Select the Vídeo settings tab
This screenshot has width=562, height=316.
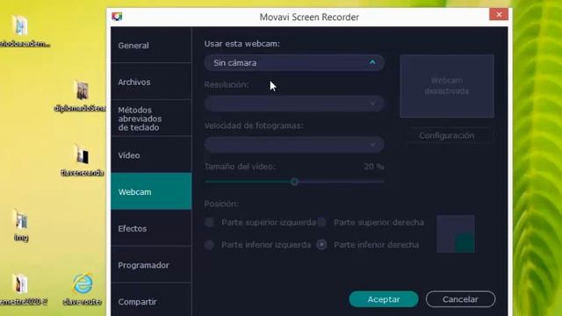(151, 154)
